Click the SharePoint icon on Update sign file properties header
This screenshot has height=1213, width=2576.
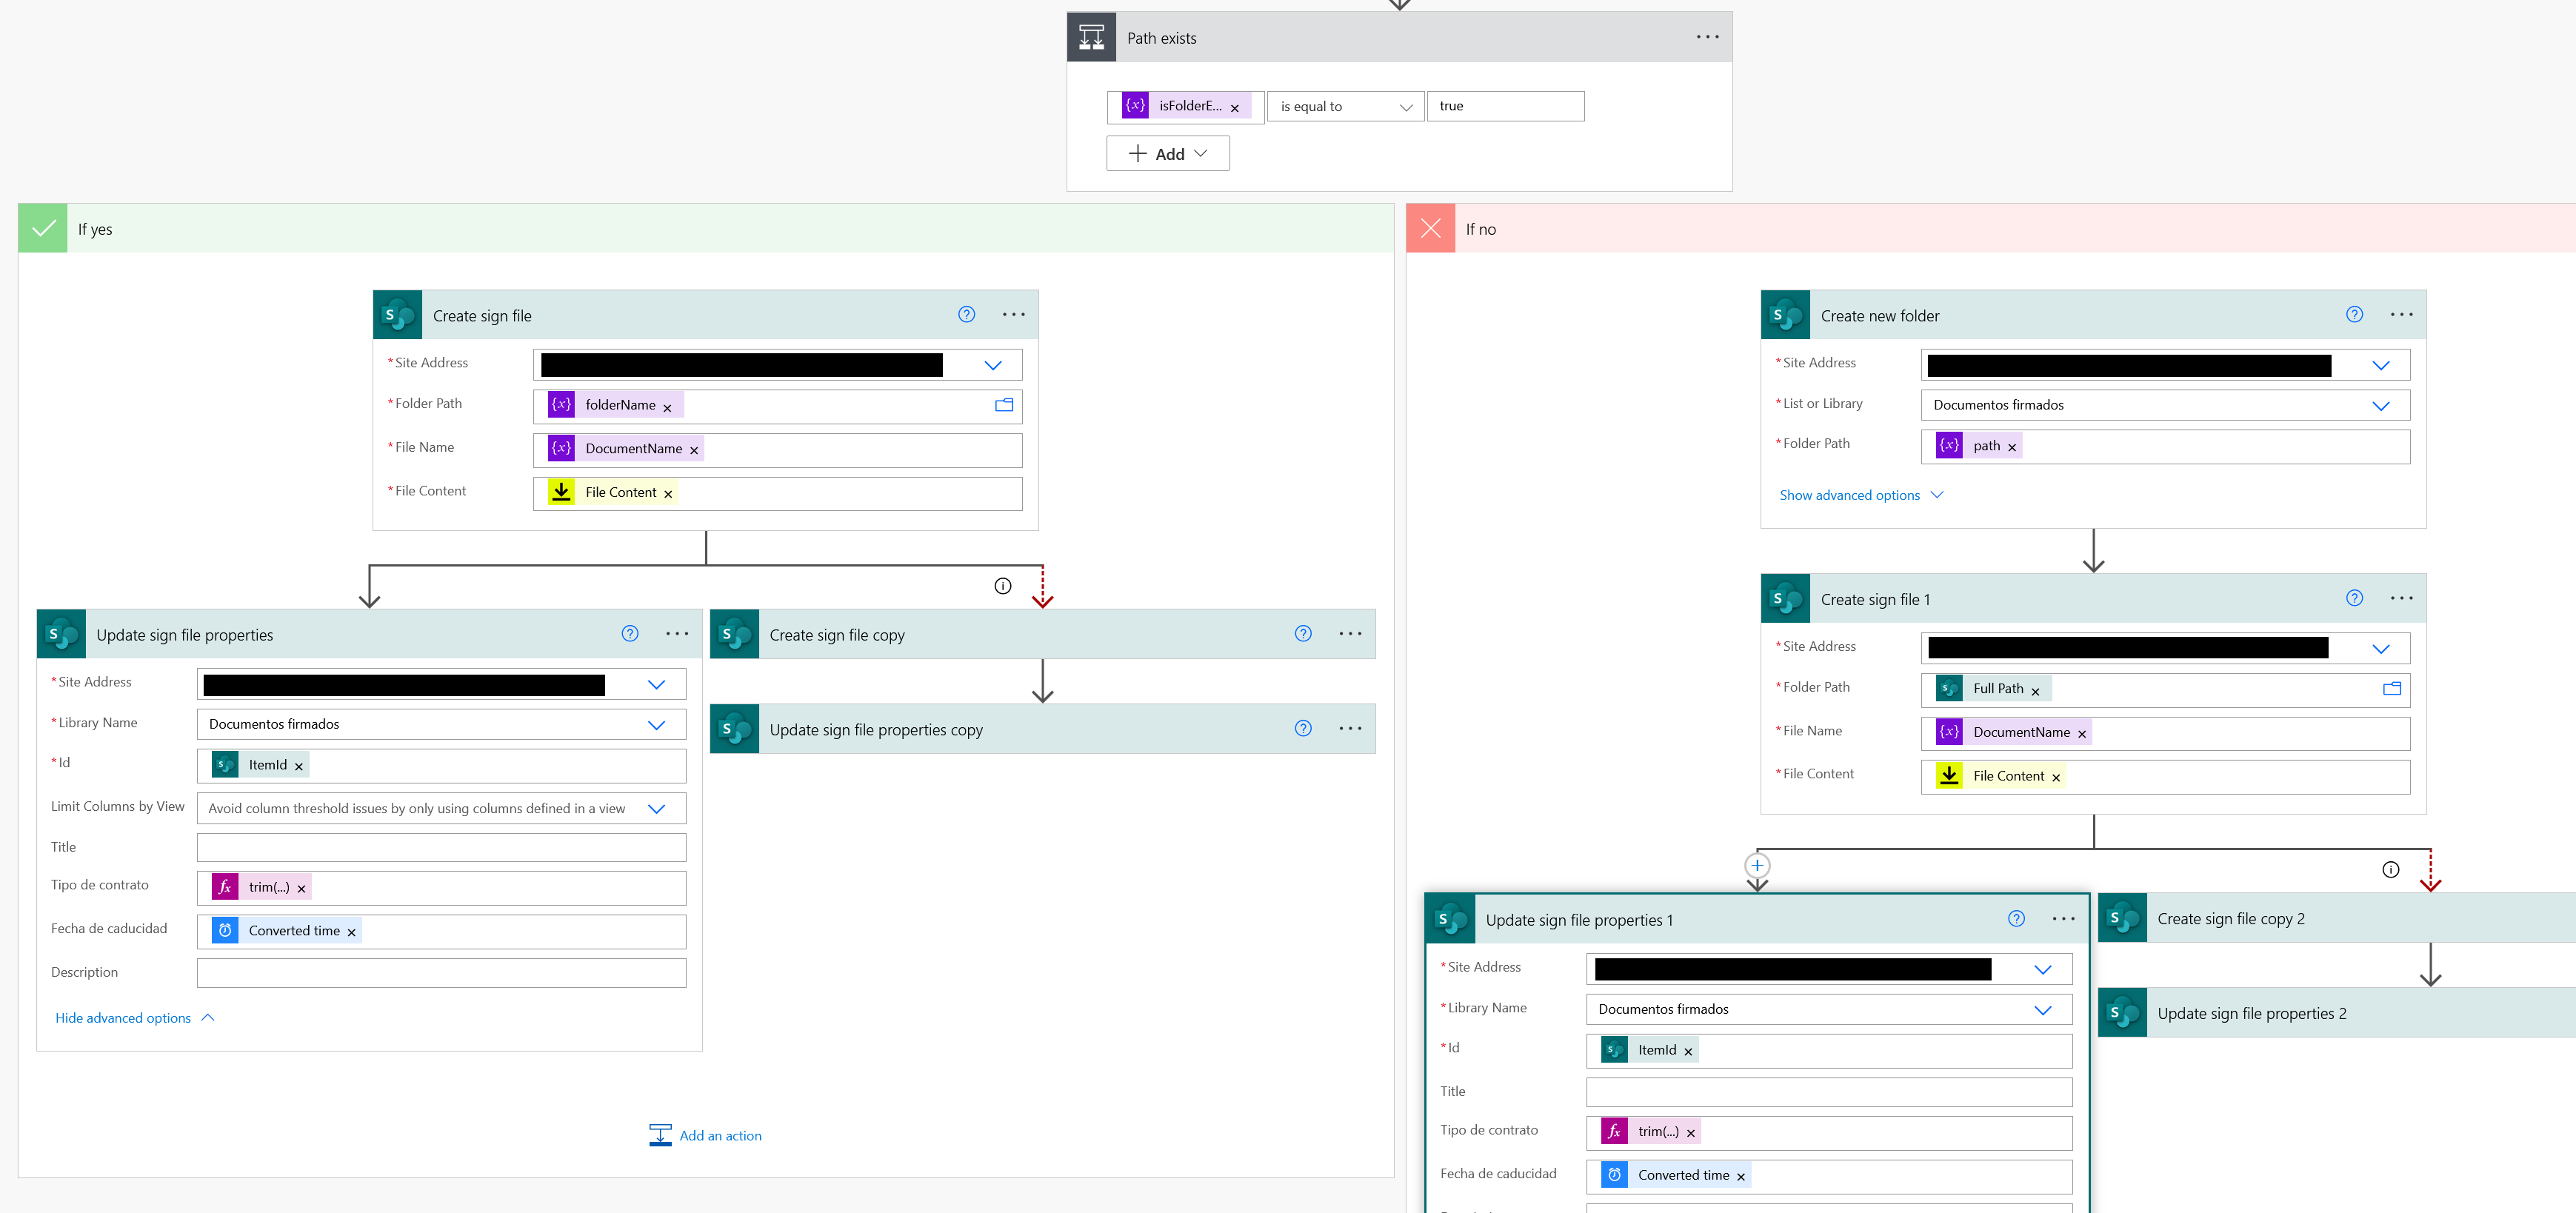pos(62,633)
